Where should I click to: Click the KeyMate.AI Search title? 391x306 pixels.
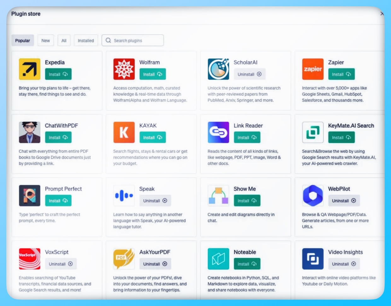pyautogui.click(x=351, y=126)
